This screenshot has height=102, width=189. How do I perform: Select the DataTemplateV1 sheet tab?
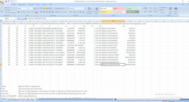(21, 100)
